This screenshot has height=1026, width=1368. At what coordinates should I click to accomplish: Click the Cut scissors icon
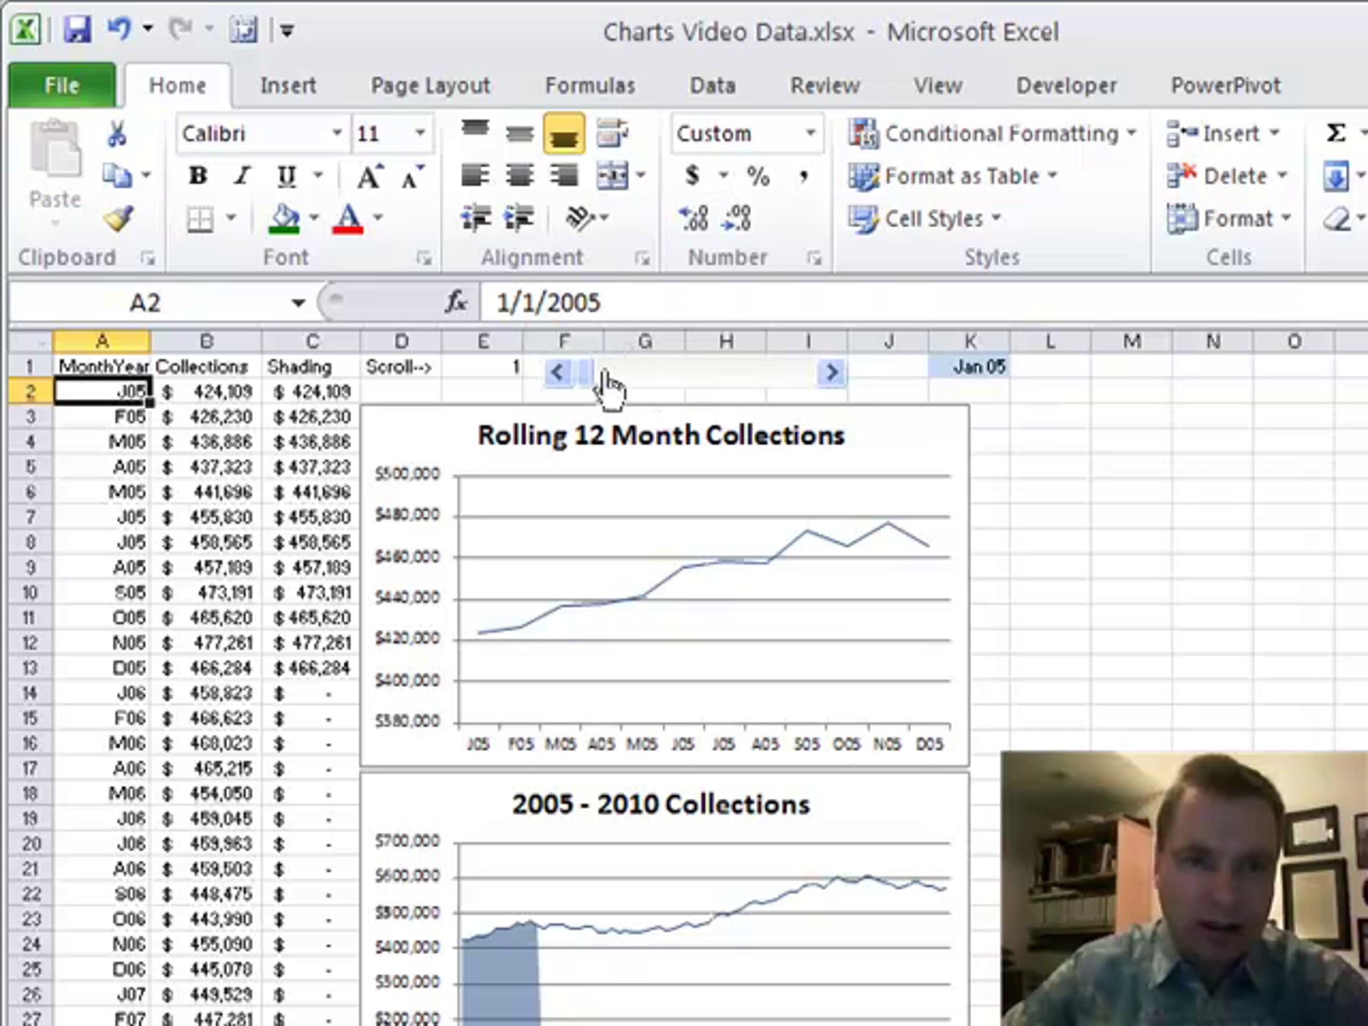[117, 133]
